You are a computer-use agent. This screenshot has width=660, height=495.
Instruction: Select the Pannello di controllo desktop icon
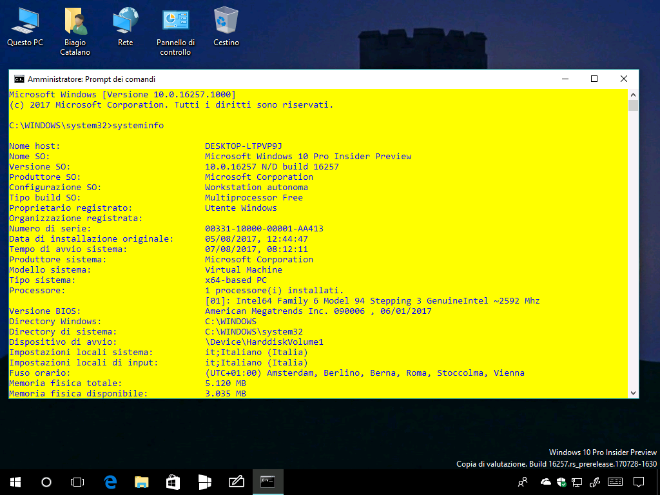click(x=175, y=31)
